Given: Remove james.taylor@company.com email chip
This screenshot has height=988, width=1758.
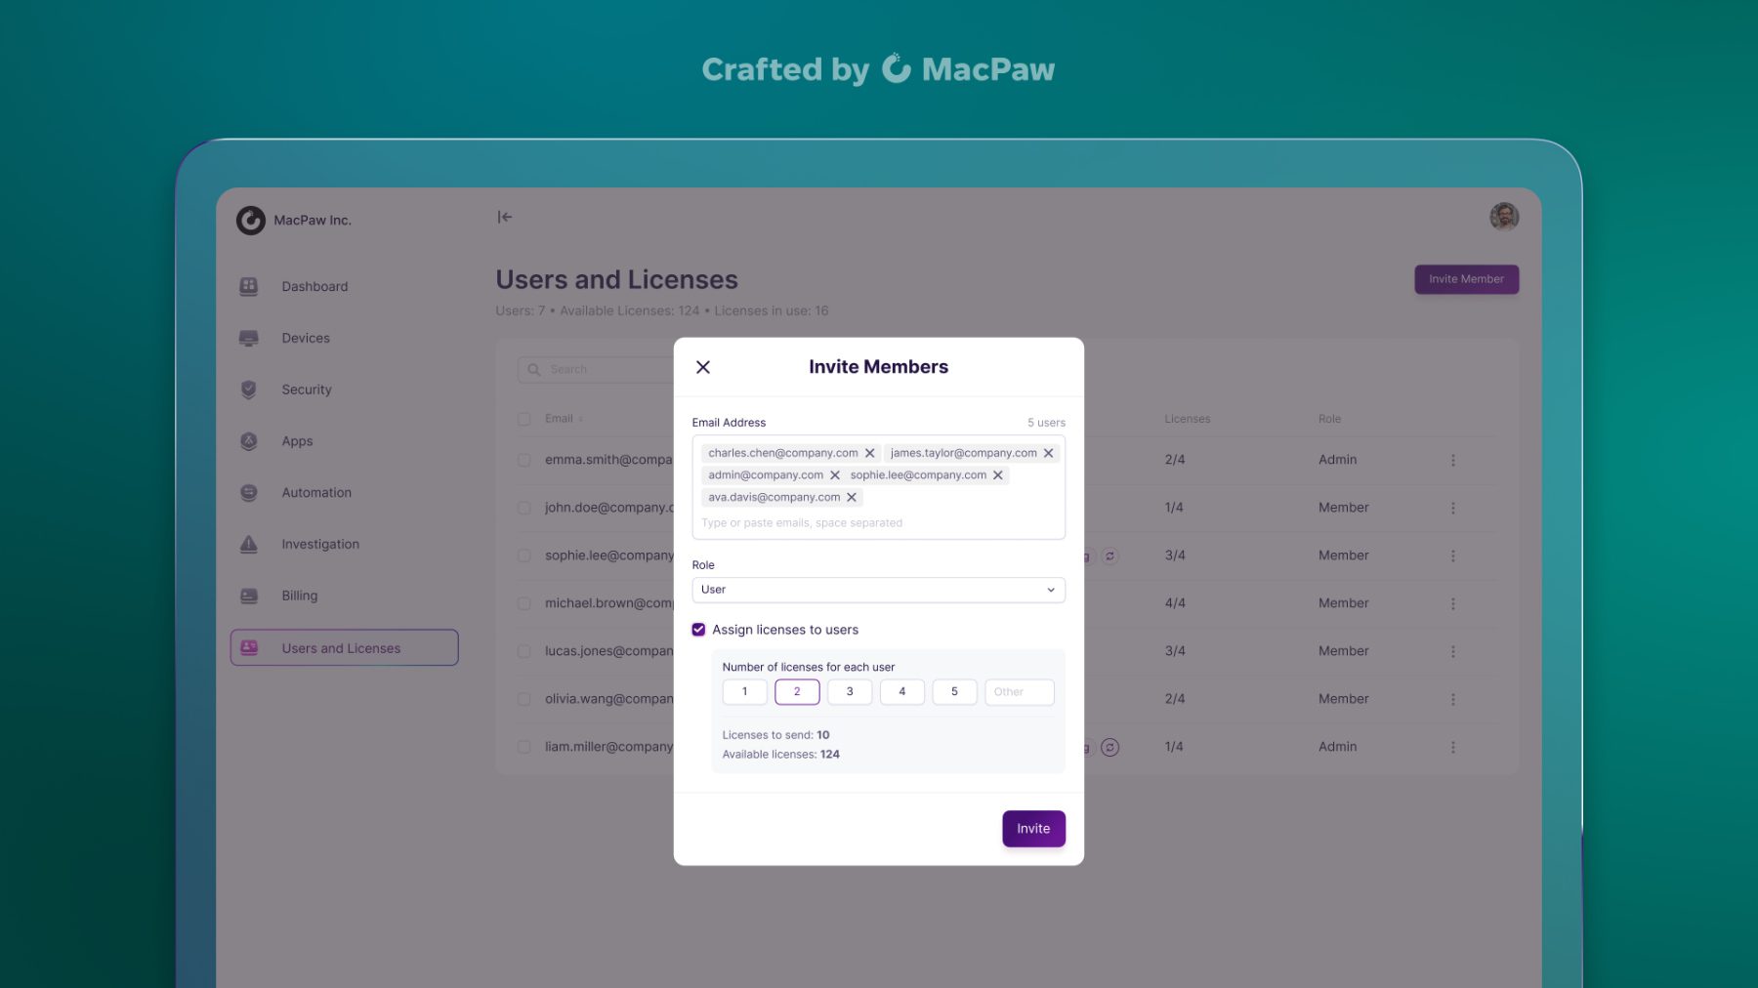Looking at the screenshot, I should tap(1048, 453).
